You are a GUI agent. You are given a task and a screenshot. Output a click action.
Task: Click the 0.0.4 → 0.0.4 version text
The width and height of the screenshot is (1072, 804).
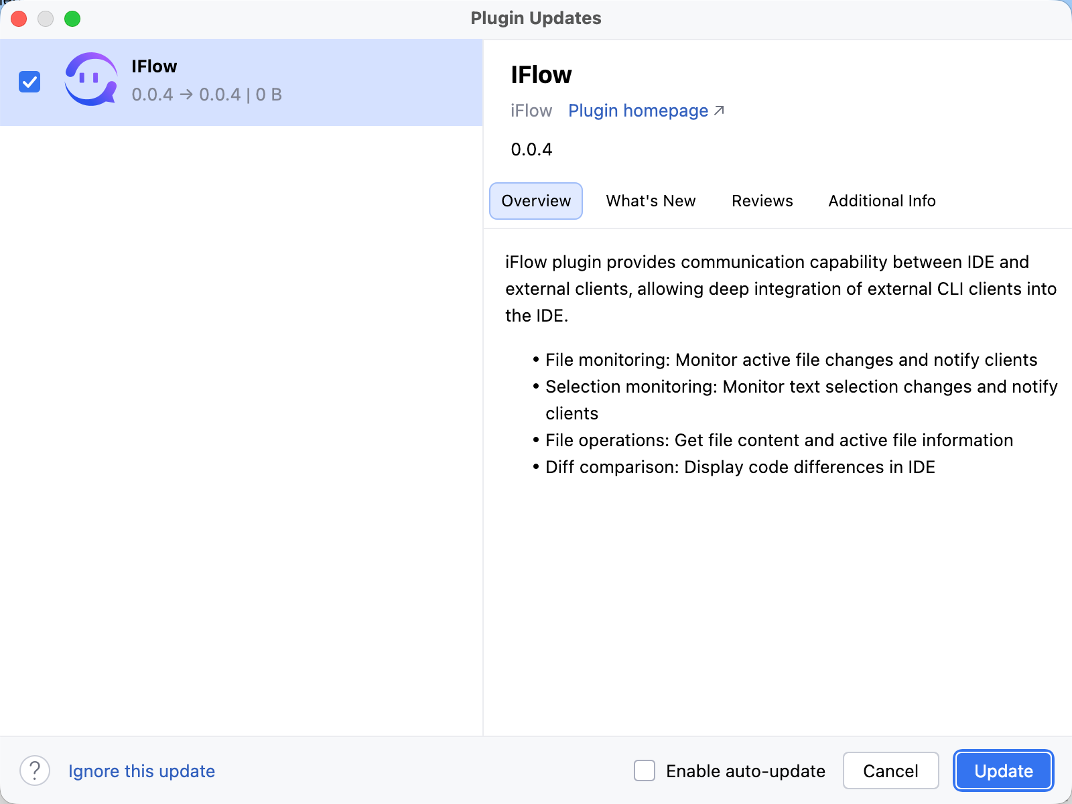coord(186,94)
